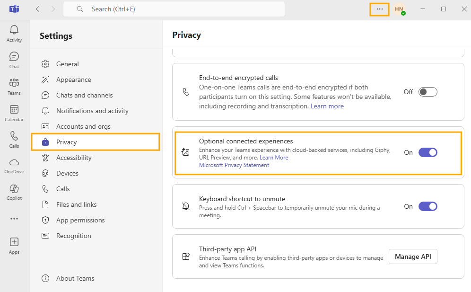Viewport: 471px width, 292px height.
Task: Turn off Optional connected experiences toggle
Action: coord(427,152)
